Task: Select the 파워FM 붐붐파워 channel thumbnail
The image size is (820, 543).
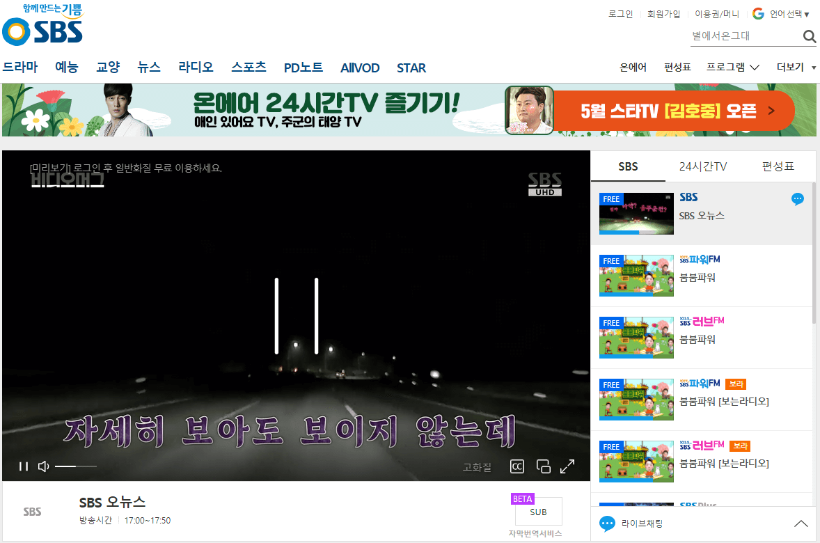Action: 636,276
